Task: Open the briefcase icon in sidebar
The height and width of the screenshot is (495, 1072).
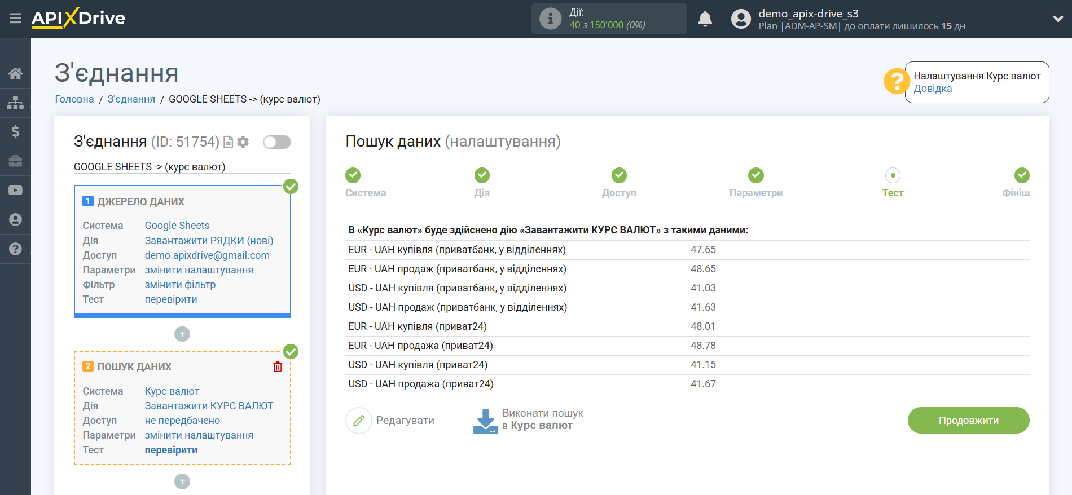Action: (x=15, y=161)
